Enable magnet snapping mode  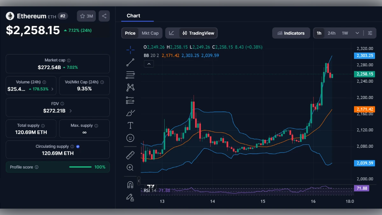[x=130, y=184]
